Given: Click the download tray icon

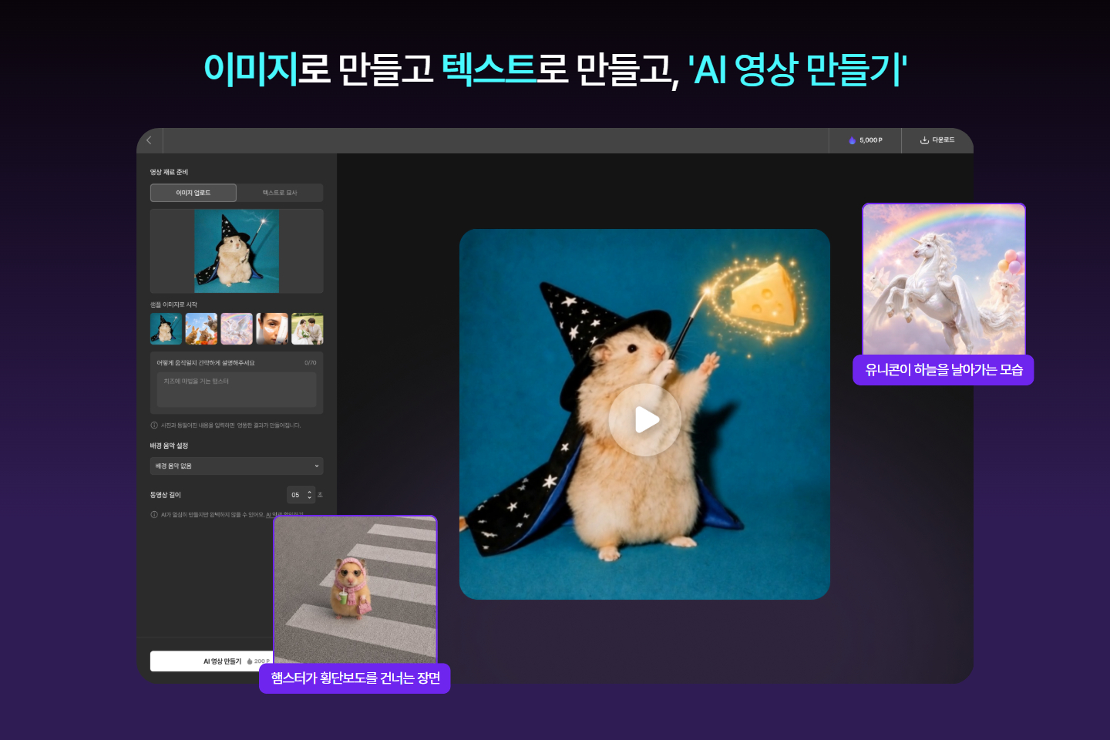Looking at the screenshot, I should tap(924, 140).
